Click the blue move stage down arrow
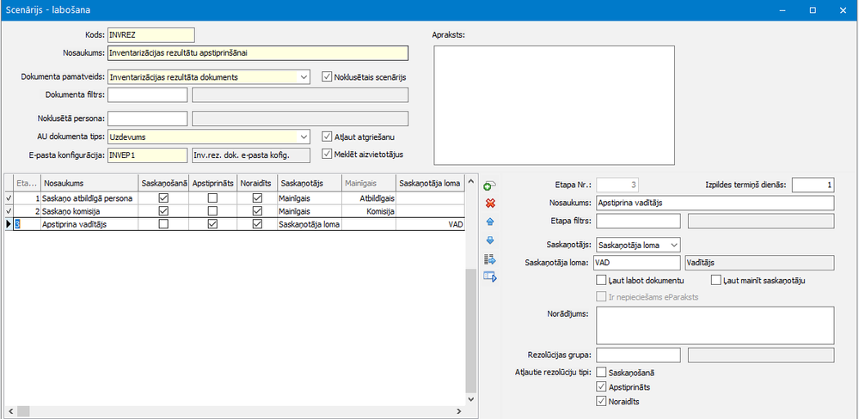Screen dimensions: 859x419 tap(490, 240)
